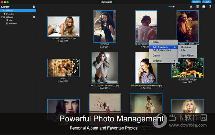Select the 17707.jpg photo thumbnail
Viewport: 215px width, 135px height.
105,26
